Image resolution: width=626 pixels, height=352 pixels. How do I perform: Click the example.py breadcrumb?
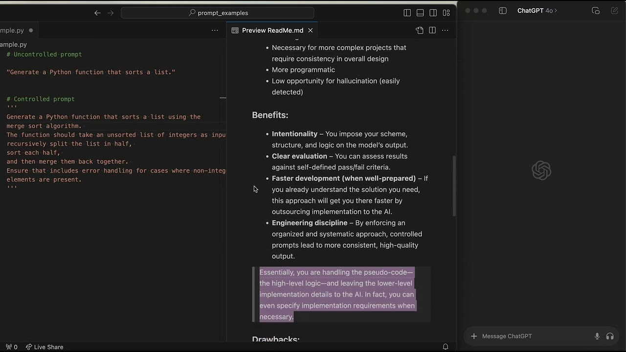[x=14, y=44]
